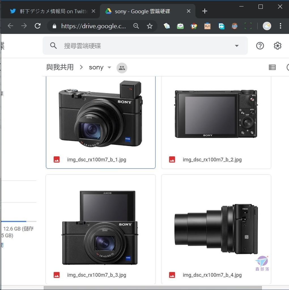Close the Chrome window
Screen dimensions: 289x290
click(280, 7)
